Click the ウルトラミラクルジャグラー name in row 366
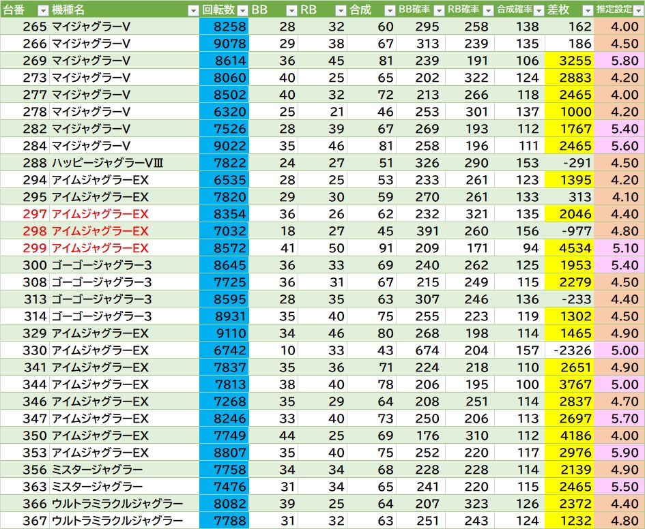 124,504
